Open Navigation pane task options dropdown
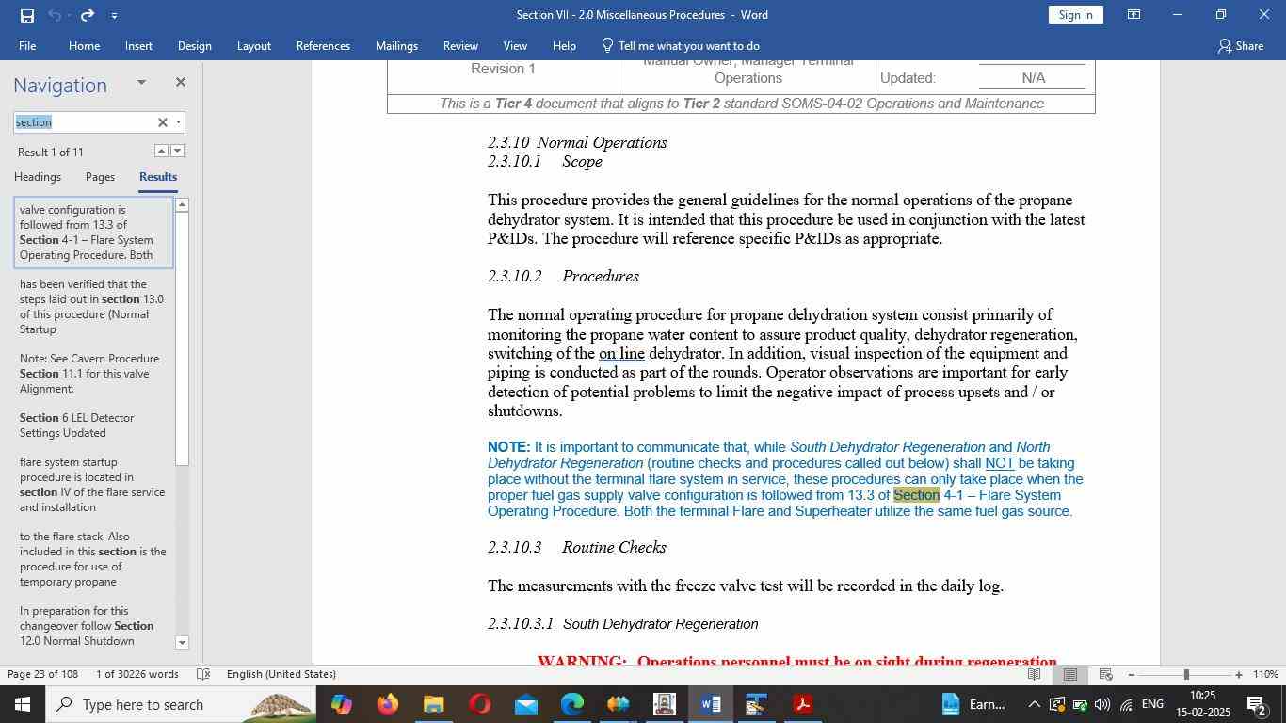The image size is (1286, 723). click(x=141, y=83)
